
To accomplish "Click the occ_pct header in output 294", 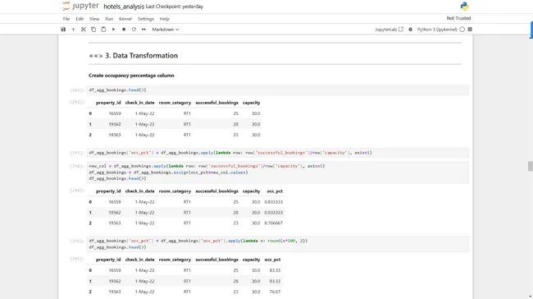I will click(275, 191).
